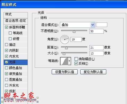
Task: Uncheck the 反相 option
Action: tap(76, 64)
